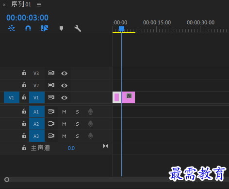This screenshot has width=229, height=189.
Task: Enable voice-over record on A3
Action: click(x=90, y=136)
